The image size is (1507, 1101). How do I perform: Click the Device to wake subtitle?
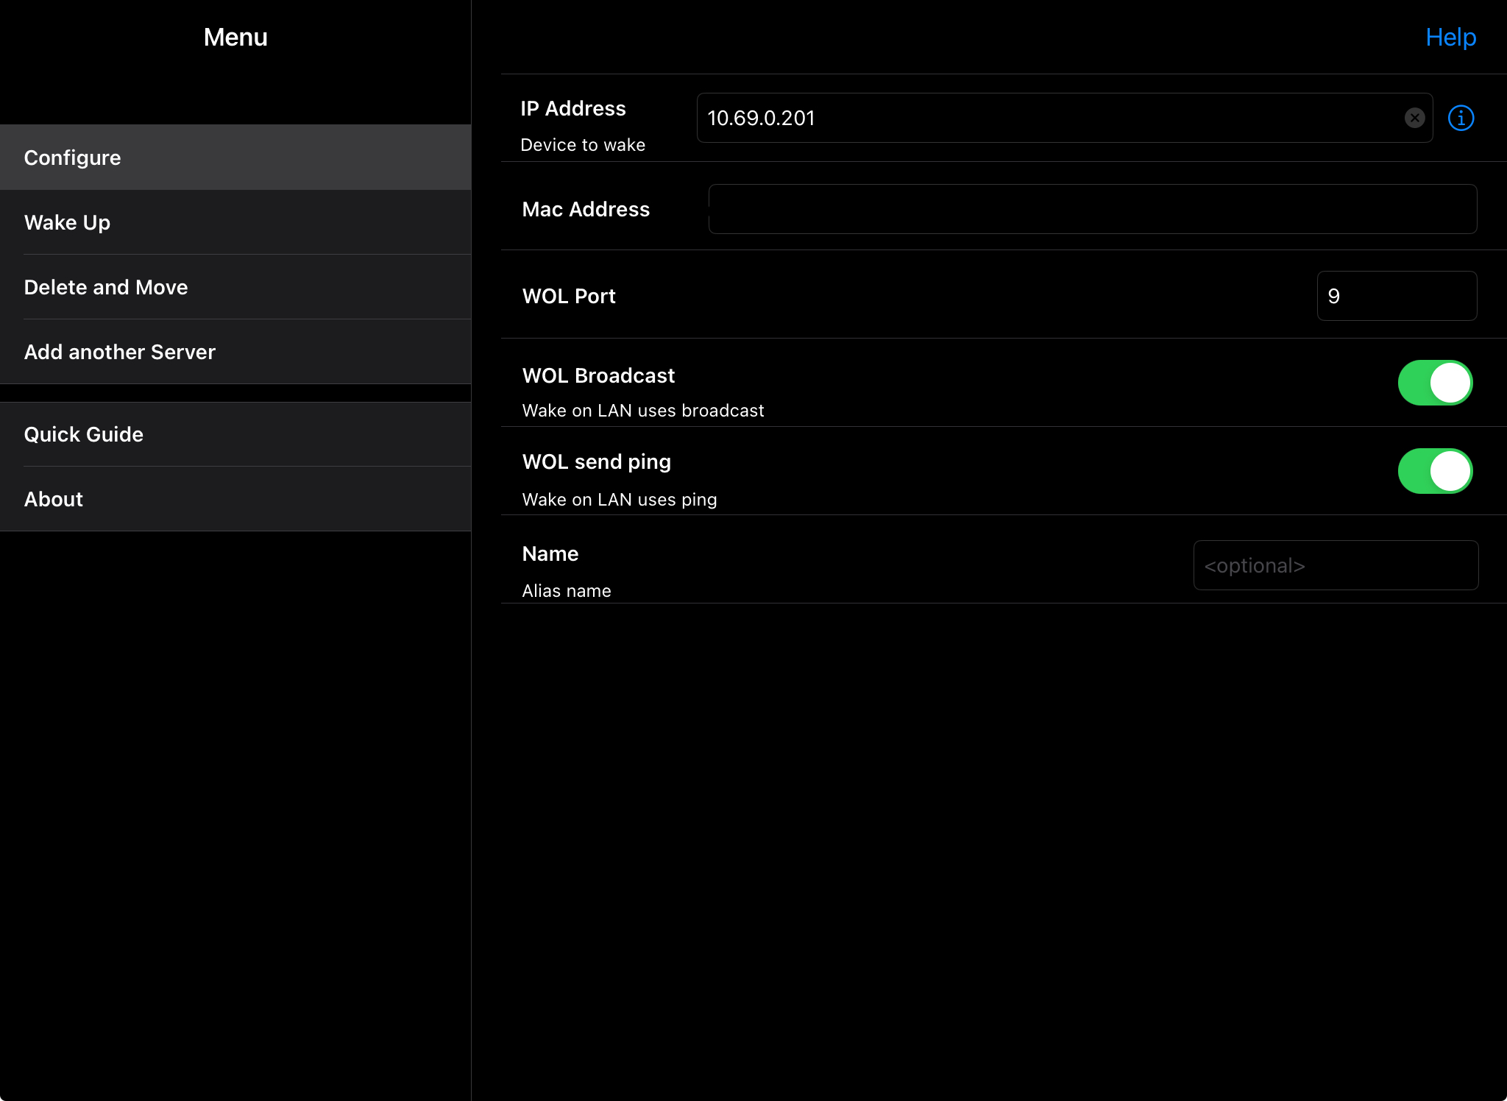(x=583, y=145)
